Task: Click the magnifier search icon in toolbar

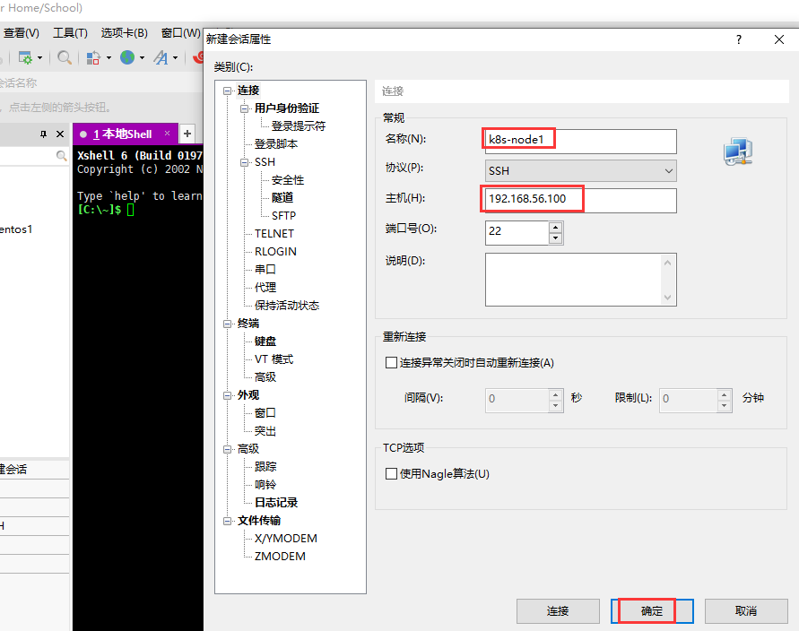Action: 65,57
